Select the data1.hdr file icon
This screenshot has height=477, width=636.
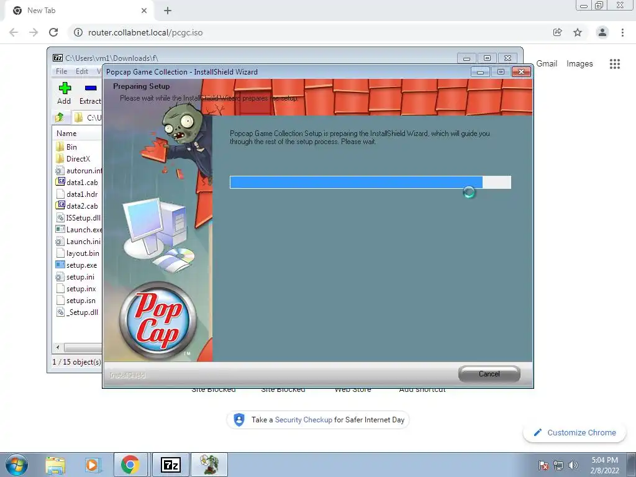(x=60, y=194)
